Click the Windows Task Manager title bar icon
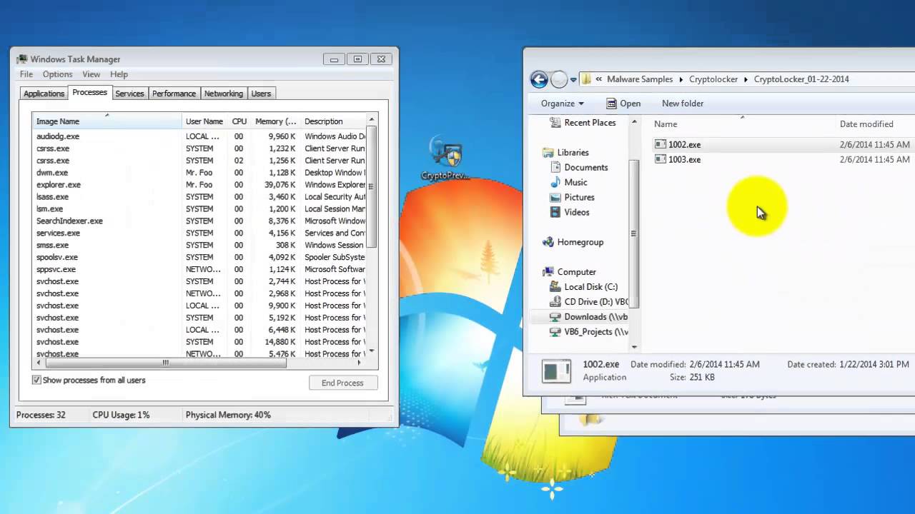Image resolution: width=915 pixels, height=514 pixels. (21, 59)
